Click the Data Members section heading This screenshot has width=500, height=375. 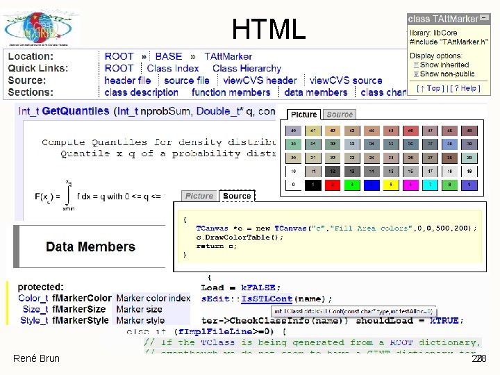(x=90, y=247)
